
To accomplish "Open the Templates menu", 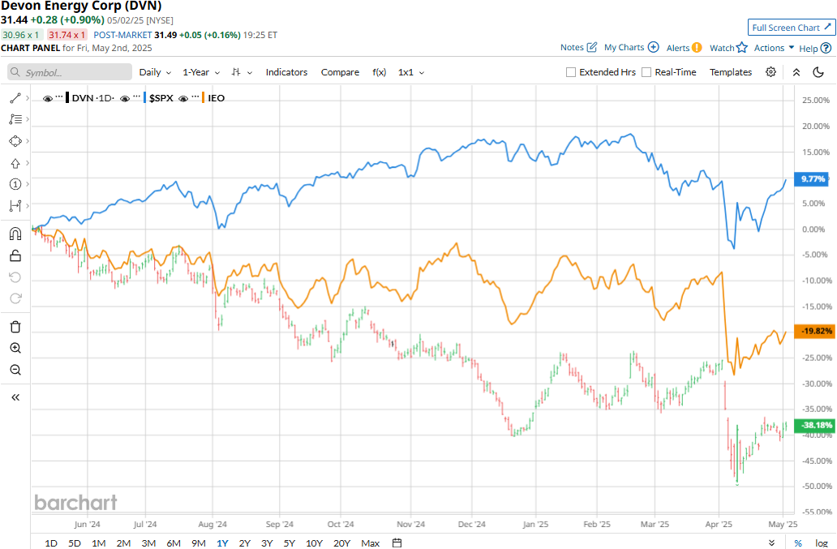I will tap(730, 72).
